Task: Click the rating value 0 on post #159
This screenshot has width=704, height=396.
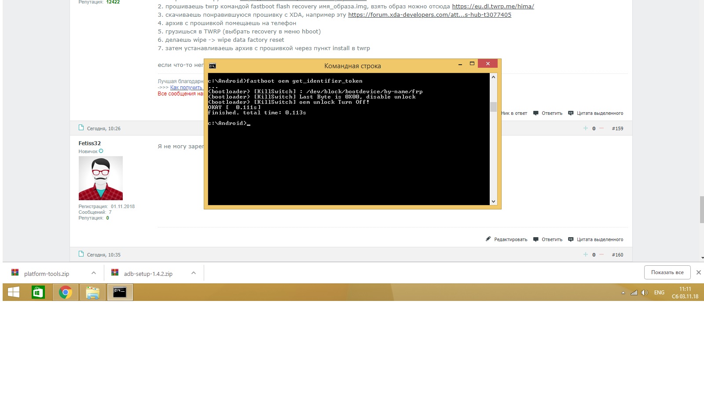Action: pyautogui.click(x=594, y=128)
